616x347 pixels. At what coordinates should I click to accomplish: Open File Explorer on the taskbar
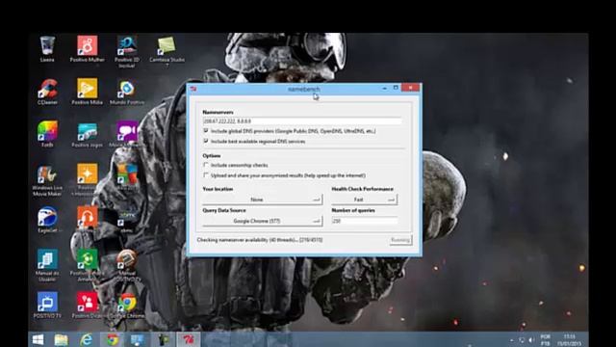[x=61, y=339]
